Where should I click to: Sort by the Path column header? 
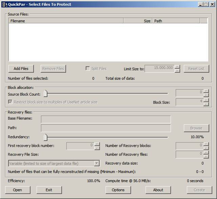pyautogui.click(x=176, y=21)
